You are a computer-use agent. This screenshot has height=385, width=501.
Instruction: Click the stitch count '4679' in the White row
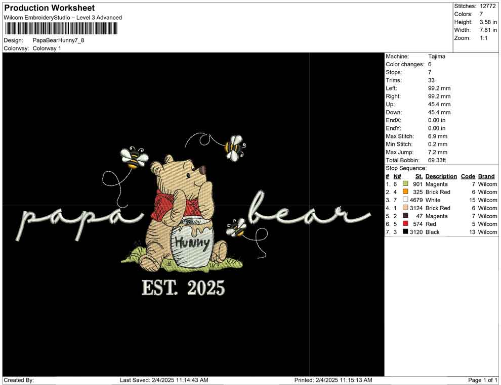(x=416, y=200)
